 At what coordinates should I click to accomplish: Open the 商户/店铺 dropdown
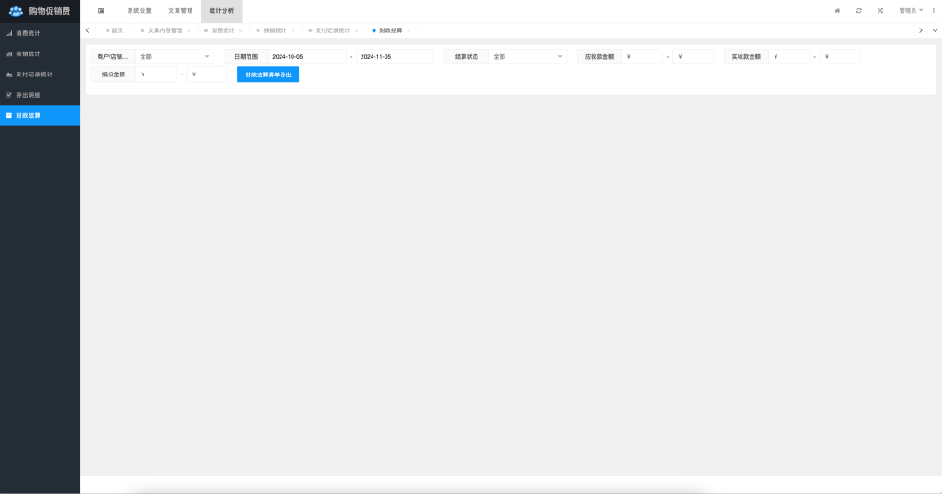[x=174, y=56]
